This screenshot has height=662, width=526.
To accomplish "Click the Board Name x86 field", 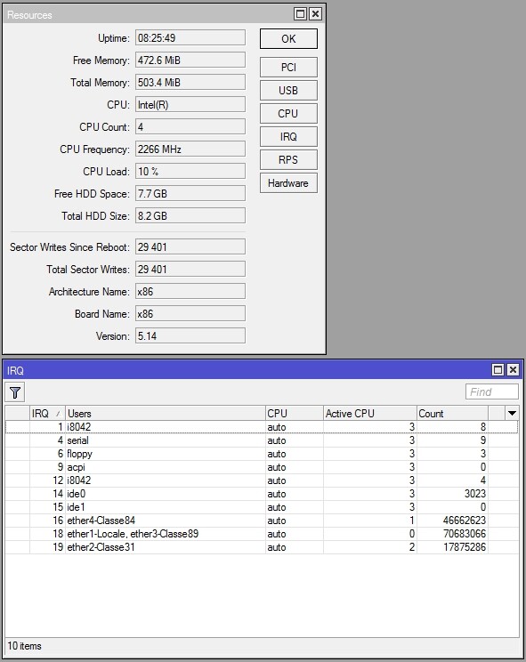I will click(x=190, y=314).
